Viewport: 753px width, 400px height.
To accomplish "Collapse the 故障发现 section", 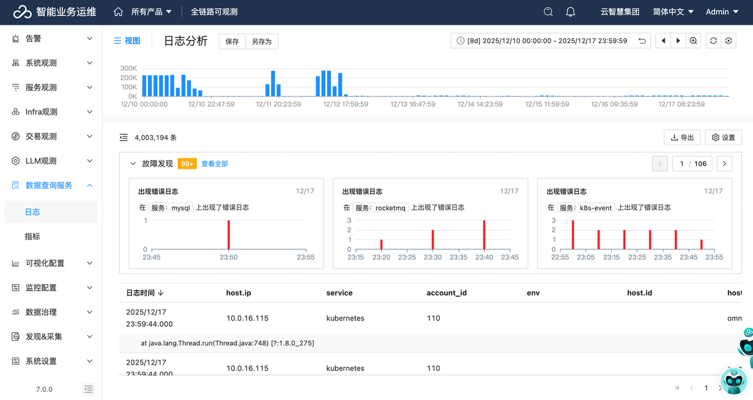I will (x=133, y=164).
